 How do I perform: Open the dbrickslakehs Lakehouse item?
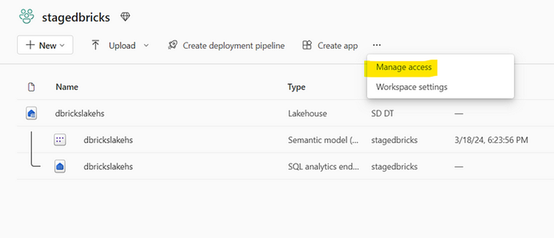[x=80, y=113]
